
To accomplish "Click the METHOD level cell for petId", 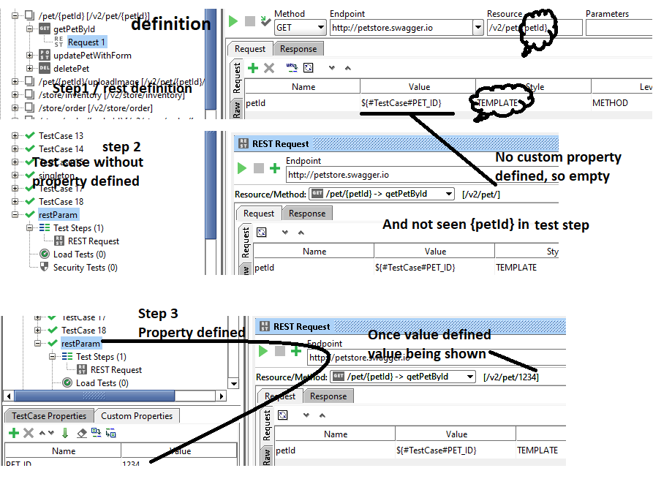I will tap(622, 103).
